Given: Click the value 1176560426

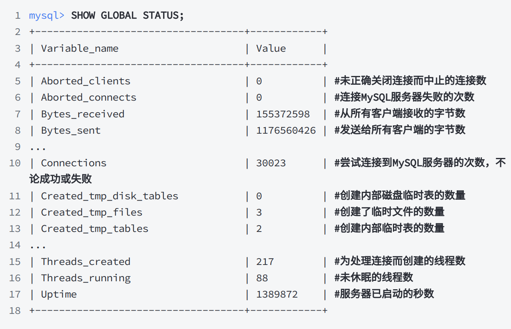Looking at the screenshot, I should [x=286, y=130].
